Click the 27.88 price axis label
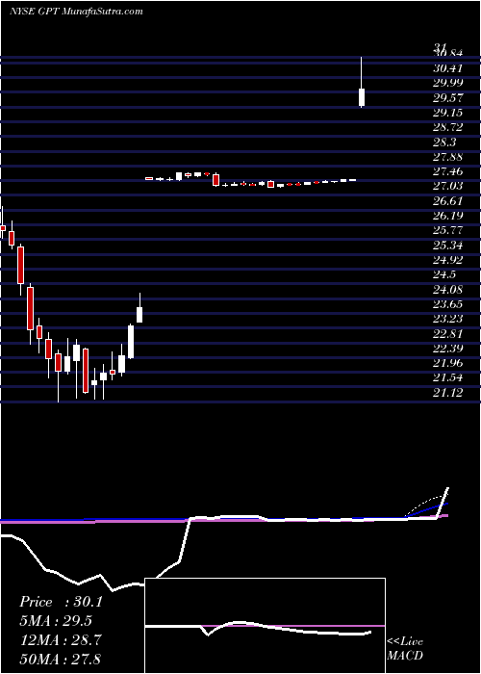The image size is (481, 674). pos(447,157)
